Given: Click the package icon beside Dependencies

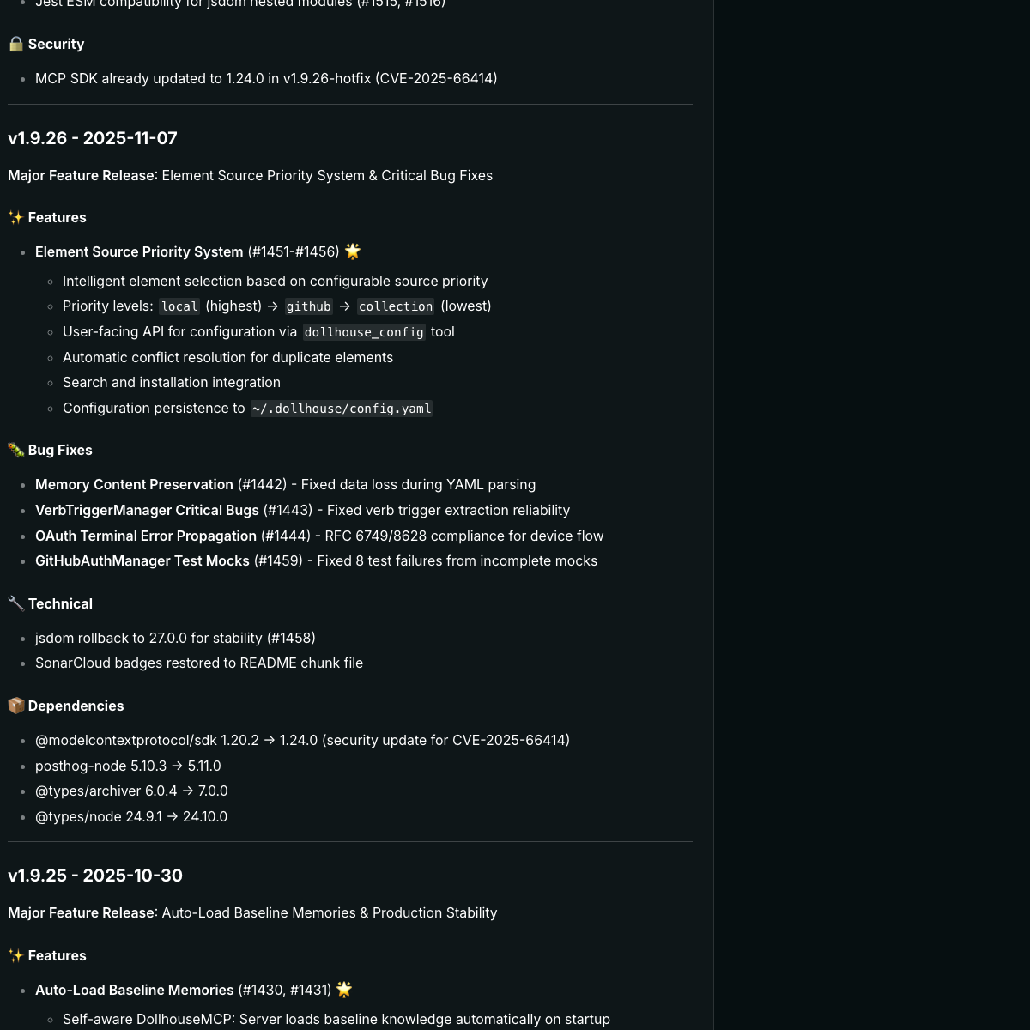Looking at the screenshot, I should tap(15, 706).
